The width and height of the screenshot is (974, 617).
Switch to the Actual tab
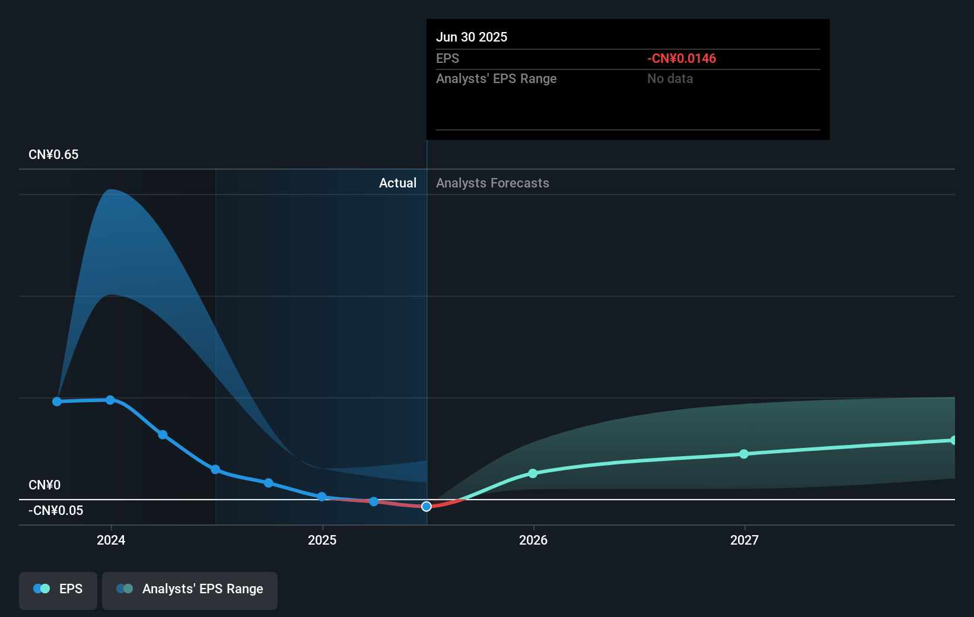[x=397, y=183]
